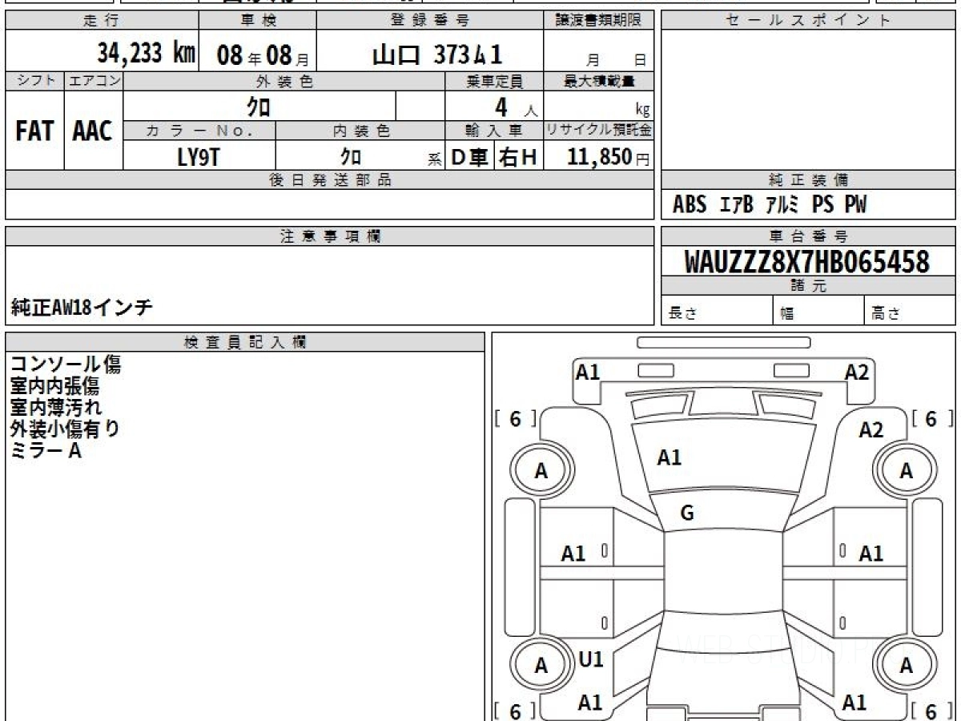This screenshot has width=961, height=721.
Task: Click the シフト header
Action: coord(34,81)
